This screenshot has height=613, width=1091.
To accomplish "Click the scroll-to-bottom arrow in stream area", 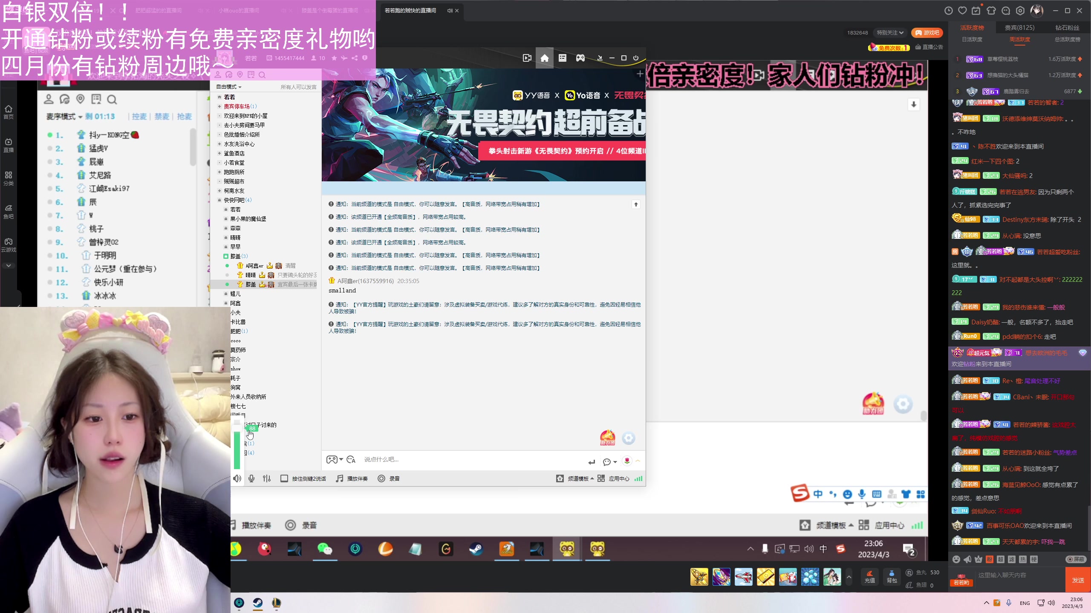I will [913, 104].
